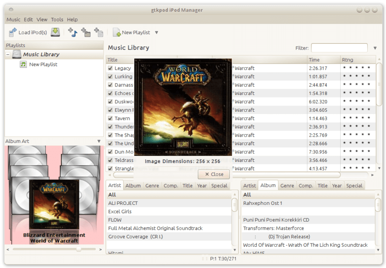Click the add music files icon
The image size is (386, 268).
coord(73,32)
